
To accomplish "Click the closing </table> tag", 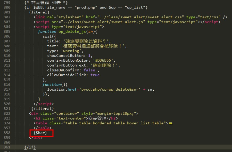I will point(43,128).
